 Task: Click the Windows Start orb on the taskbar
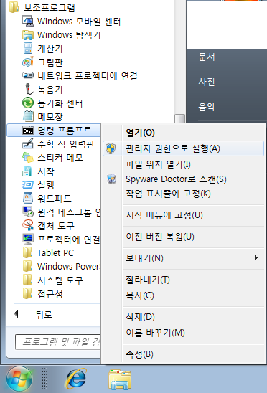point(19,379)
